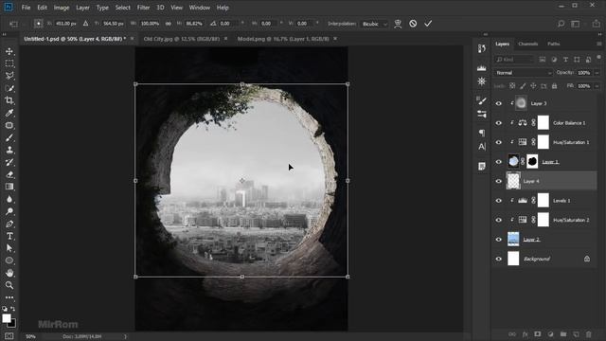Toggle visibility of Hue/Saturation 2 layer
This screenshot has width=606, height=341.
(499, 220)
